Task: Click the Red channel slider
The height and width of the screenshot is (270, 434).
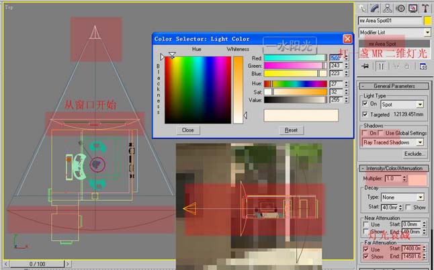Action: coord(296,58)
